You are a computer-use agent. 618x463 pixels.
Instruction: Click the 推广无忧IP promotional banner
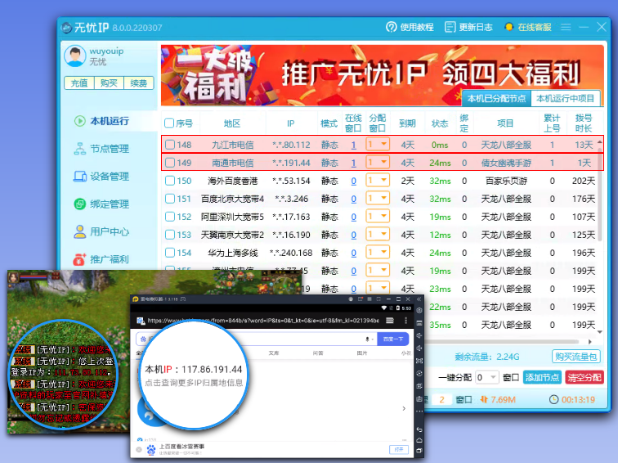[x=383, y=75]
